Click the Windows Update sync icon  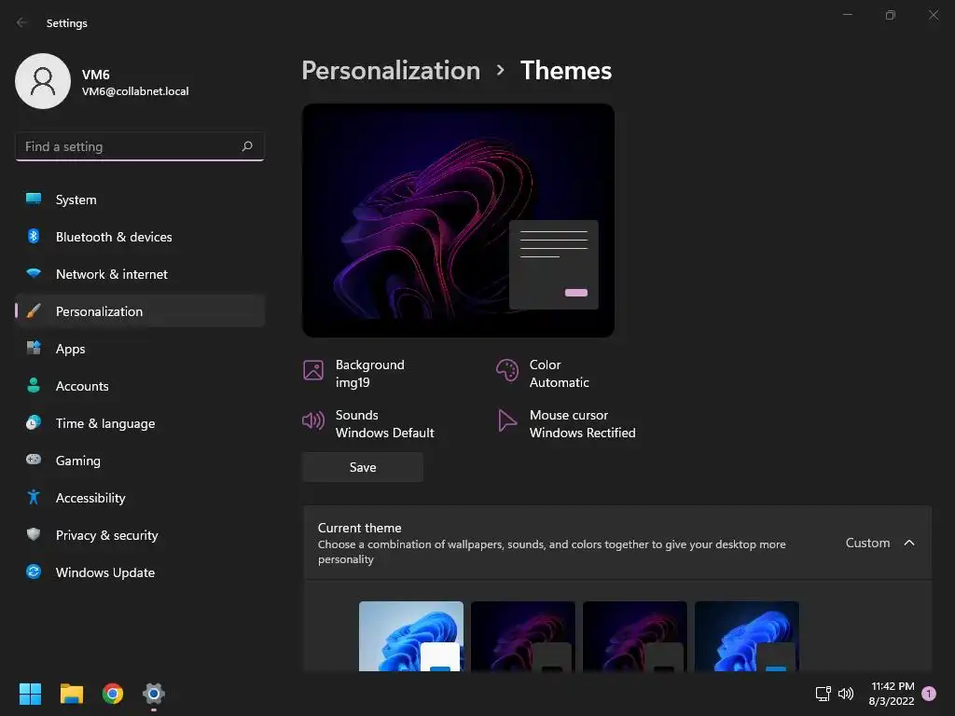34,571
